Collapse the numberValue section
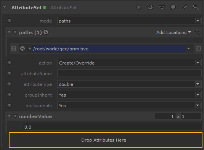204x150 pixels. (15, 116)
